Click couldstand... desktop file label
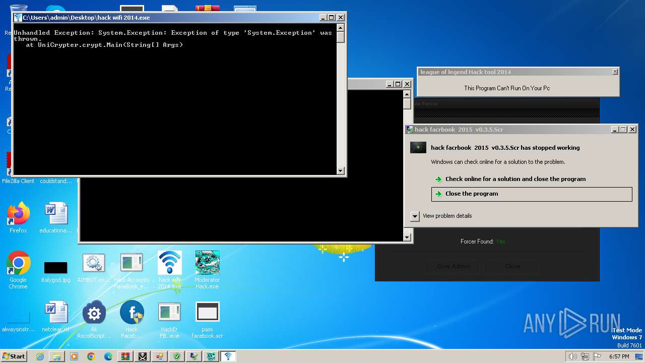 [56, 181]
